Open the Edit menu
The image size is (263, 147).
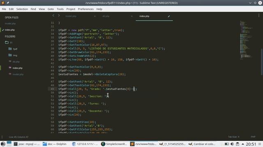point(11,9)
